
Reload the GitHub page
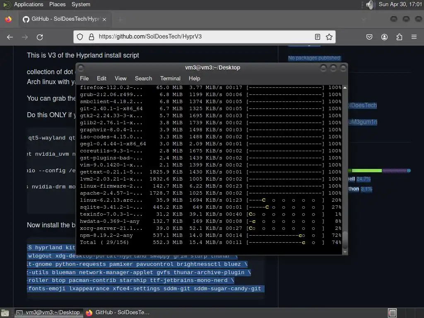tap(40, 37)
